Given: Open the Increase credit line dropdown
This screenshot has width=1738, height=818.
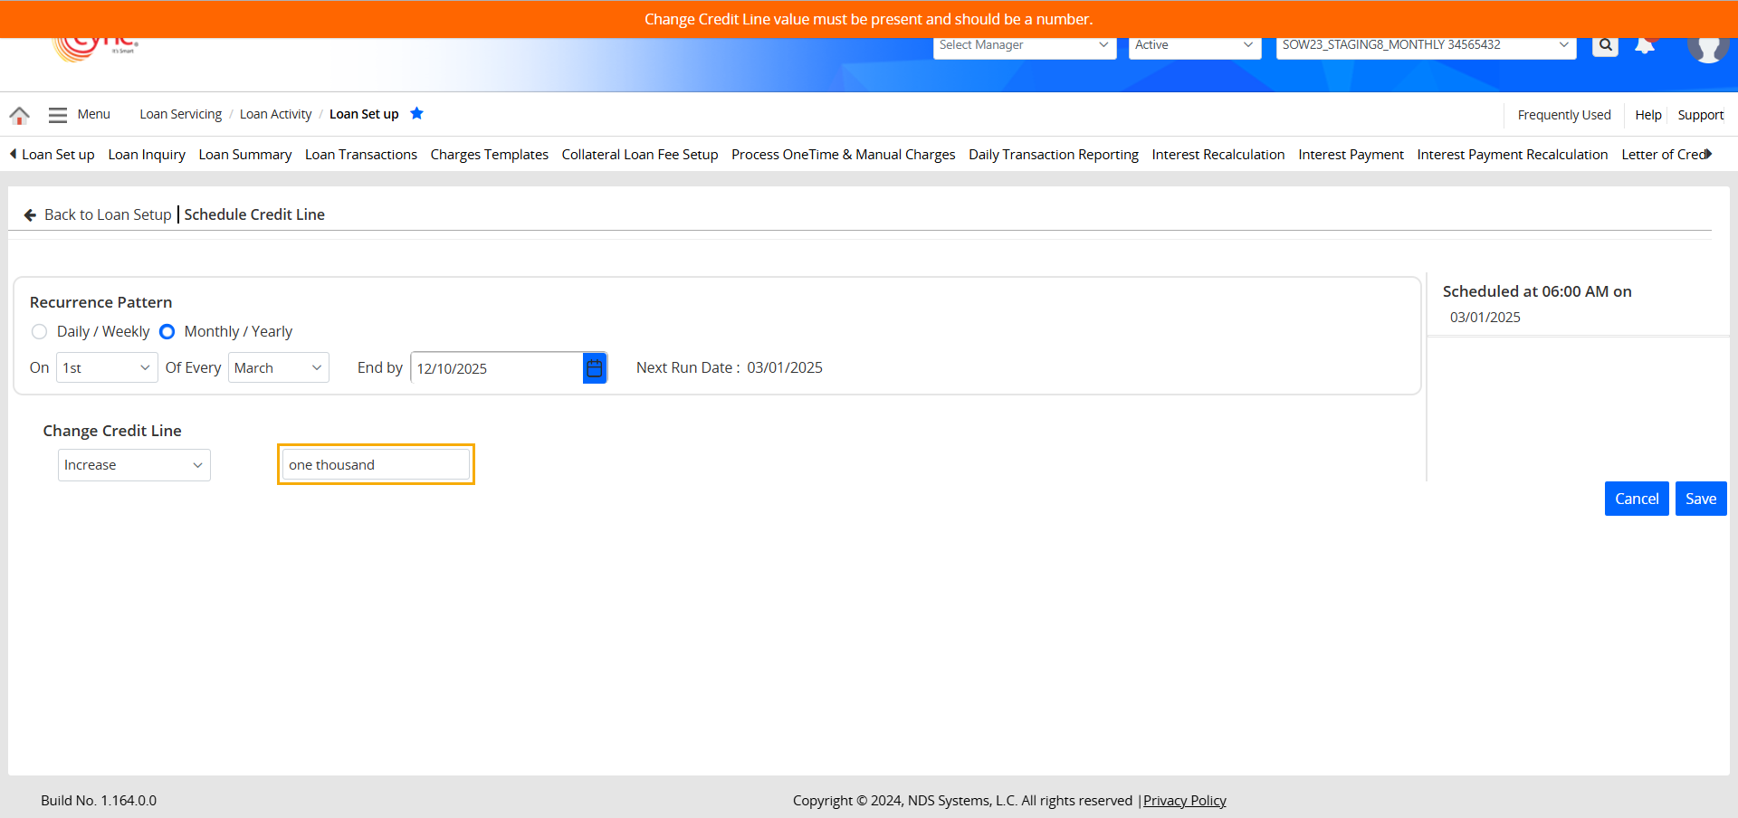Looking at the screenshot, I should tap(134, 465).
